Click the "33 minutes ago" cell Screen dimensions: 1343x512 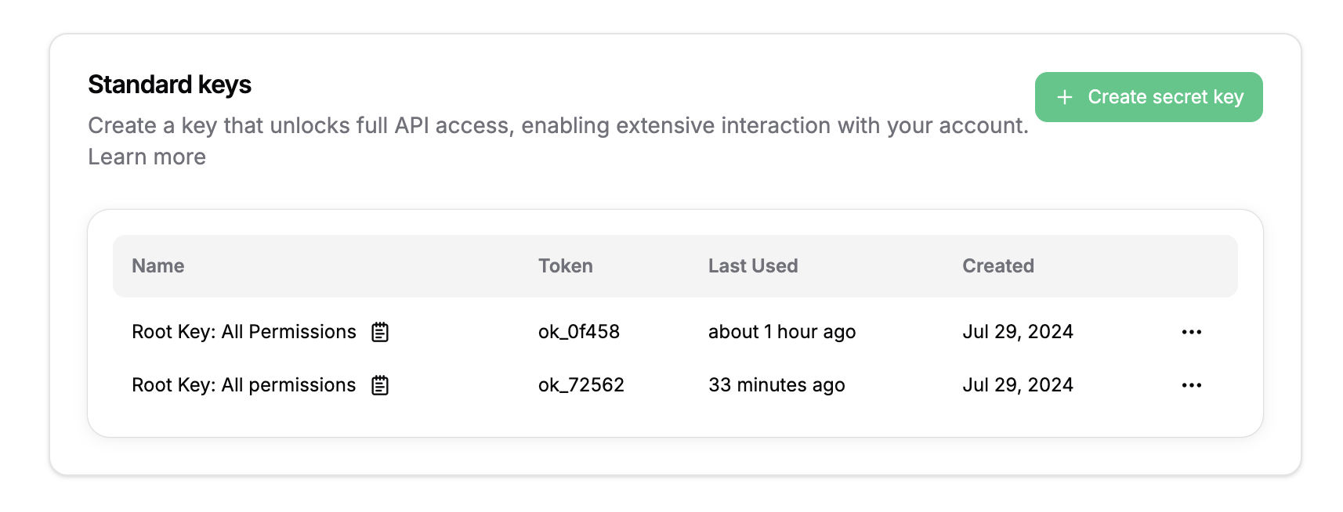[x=776, y=385]
